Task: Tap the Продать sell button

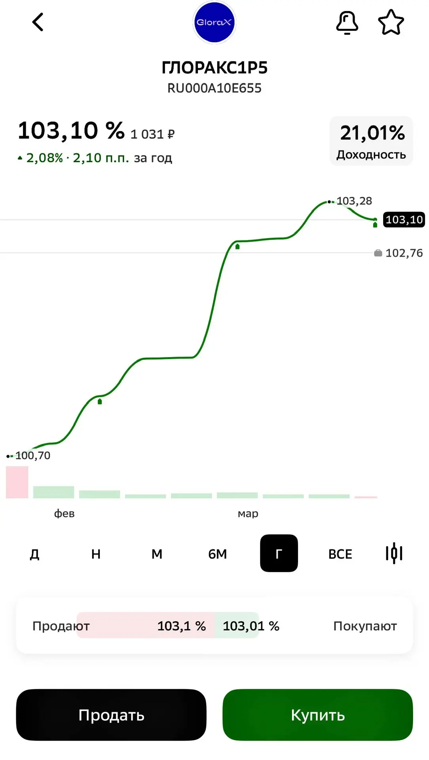Action: pyautogui.click(x=111, y=715)
